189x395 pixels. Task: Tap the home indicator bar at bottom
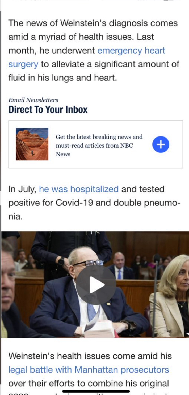(x=96, y=392)
